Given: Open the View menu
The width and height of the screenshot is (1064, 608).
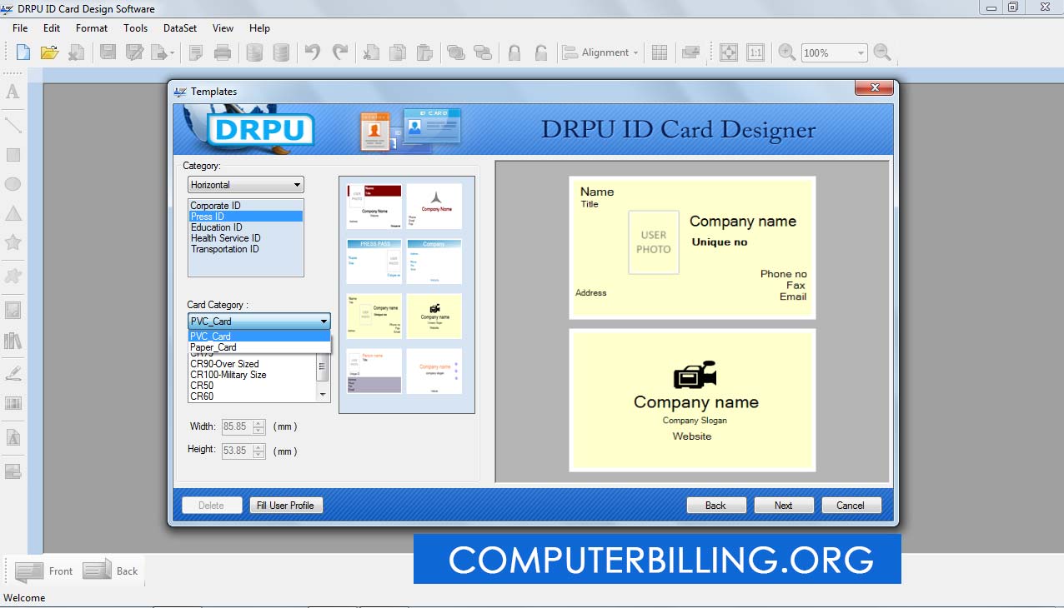Looking at the screenshot, I should (223, 27).
